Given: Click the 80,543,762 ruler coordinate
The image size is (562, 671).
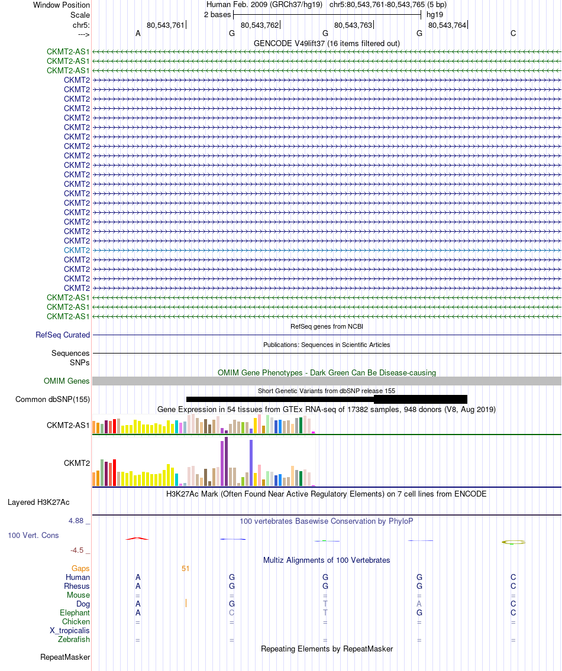Looking at the screenshot, I should point(260,25).
